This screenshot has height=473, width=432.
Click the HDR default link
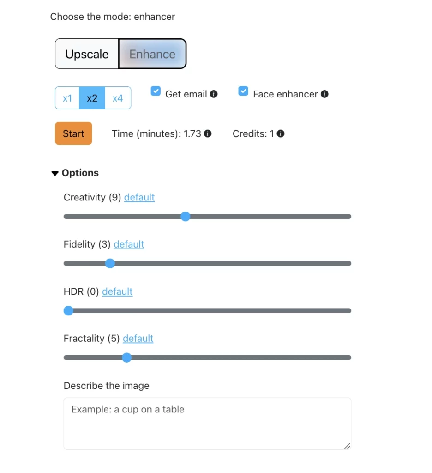point(117,292)
